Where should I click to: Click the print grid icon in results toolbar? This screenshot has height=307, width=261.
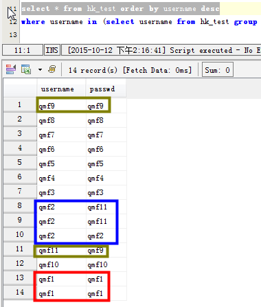pyautogui.click(x=52, y=69)
